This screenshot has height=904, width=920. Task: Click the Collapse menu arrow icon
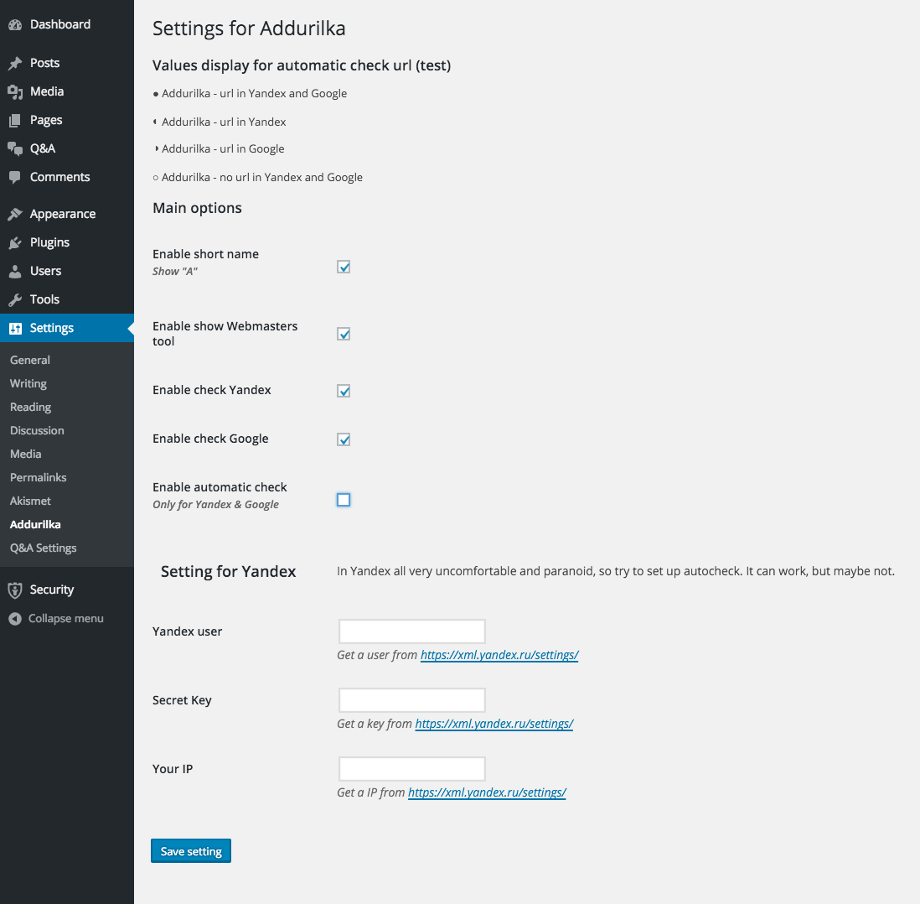click(15, 619)
